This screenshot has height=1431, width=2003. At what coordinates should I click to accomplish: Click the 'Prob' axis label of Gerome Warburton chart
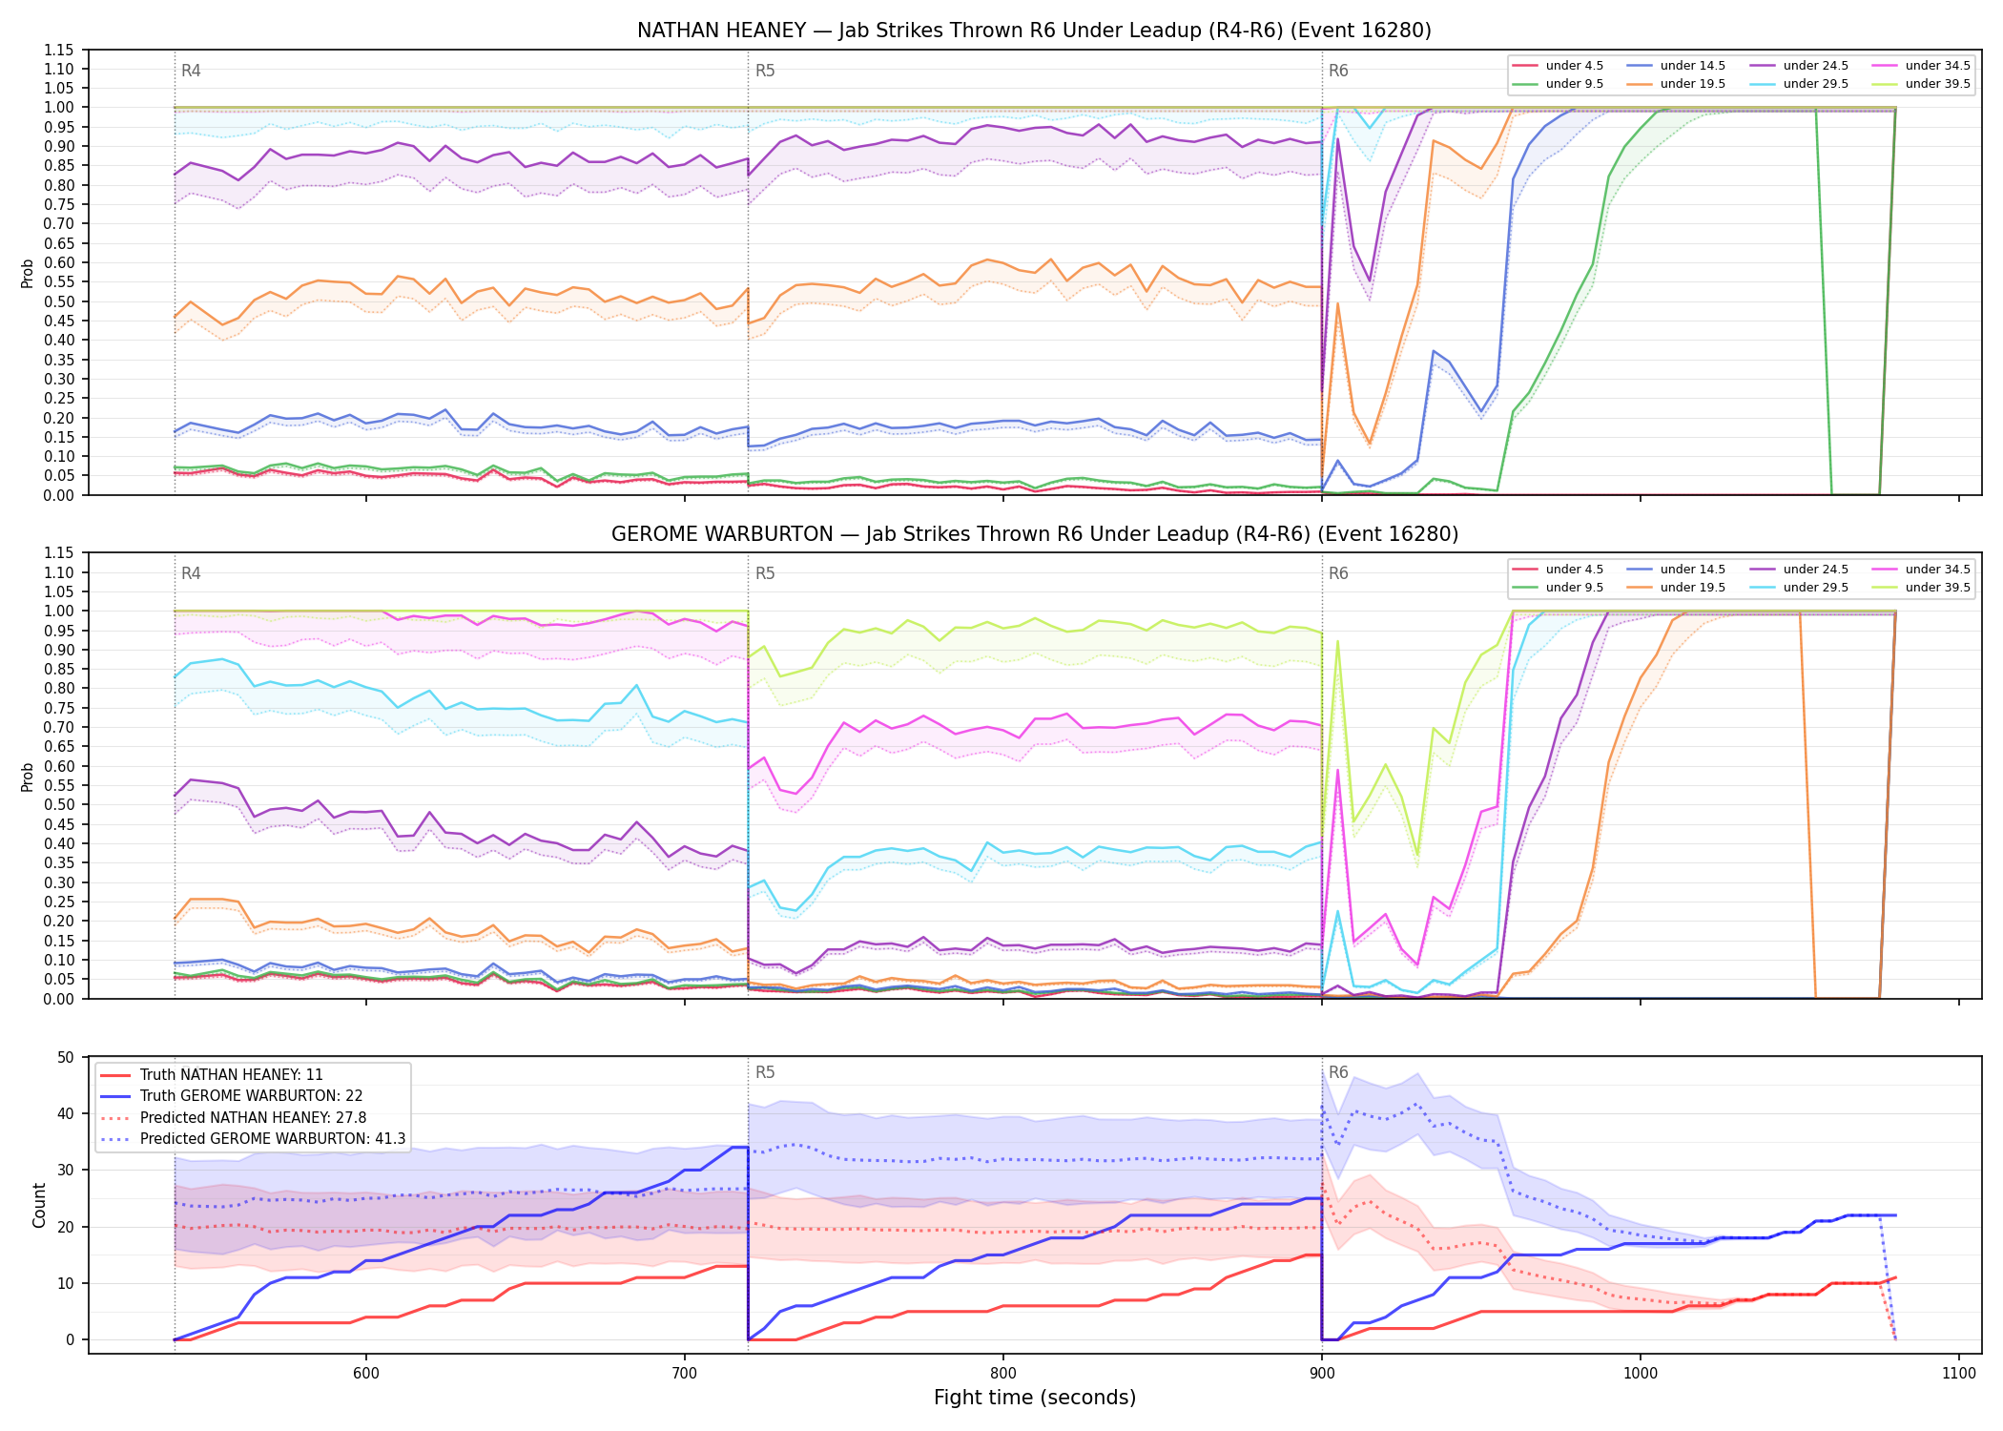(27, 777)
